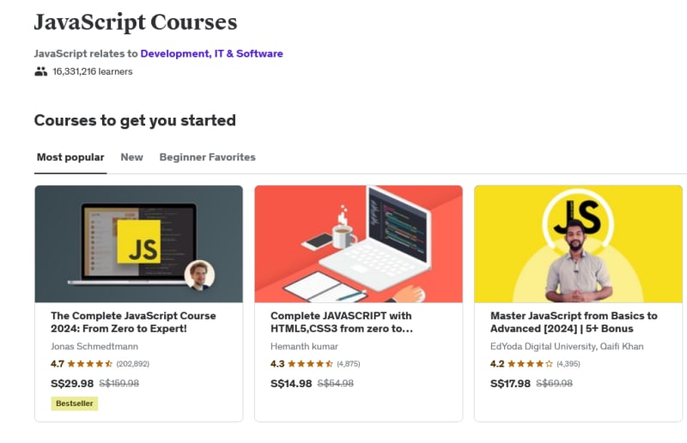Open Master JavaScript from Basics to Advanced
The width and height of the screenshot is (687, 443).
(574, 322)
